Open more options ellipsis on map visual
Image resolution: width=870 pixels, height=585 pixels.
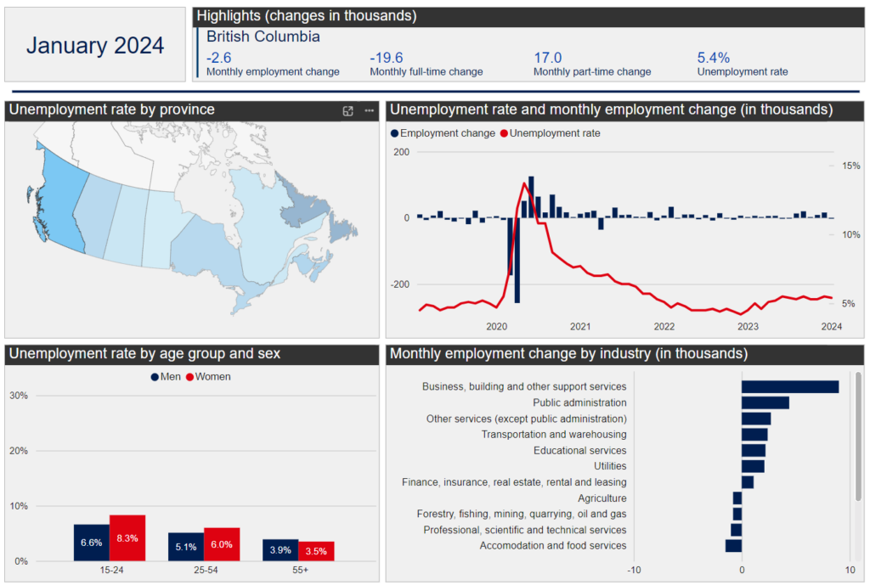pyautogui.click(x=369, y=111)
